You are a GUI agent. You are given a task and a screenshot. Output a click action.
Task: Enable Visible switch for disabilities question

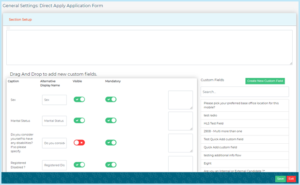pos(79,143)
